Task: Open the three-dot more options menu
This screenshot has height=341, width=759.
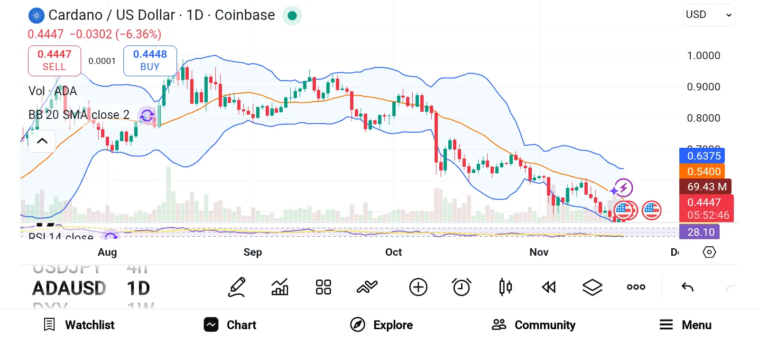Action: point(636,287)
